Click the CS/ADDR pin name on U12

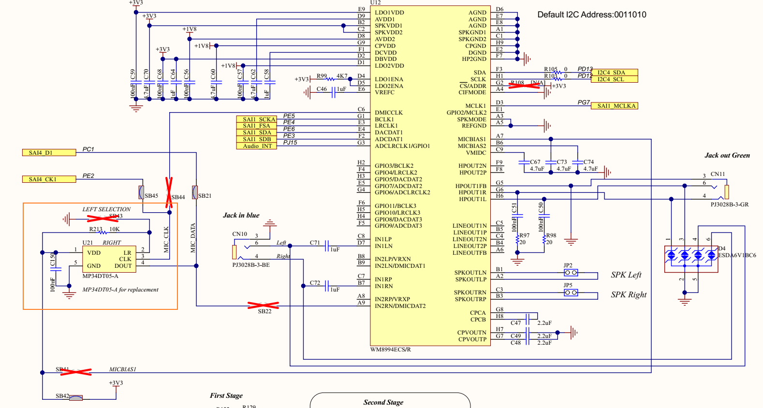(x=473, y=86)
